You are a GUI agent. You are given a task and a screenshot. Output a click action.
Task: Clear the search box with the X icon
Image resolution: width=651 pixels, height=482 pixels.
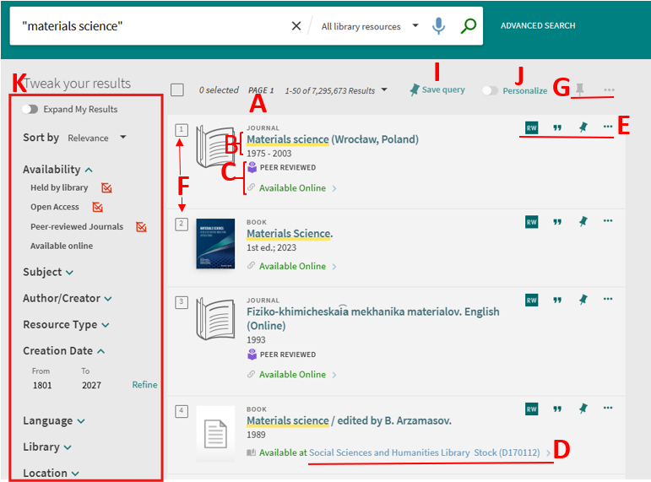(296, 26)
